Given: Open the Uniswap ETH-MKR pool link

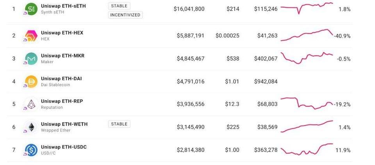Looking at the screenshot, I should coord(62,56).
